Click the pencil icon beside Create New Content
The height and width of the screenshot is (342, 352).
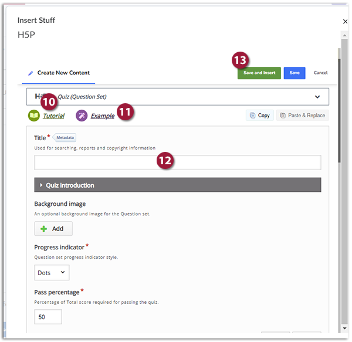point(31,73)
